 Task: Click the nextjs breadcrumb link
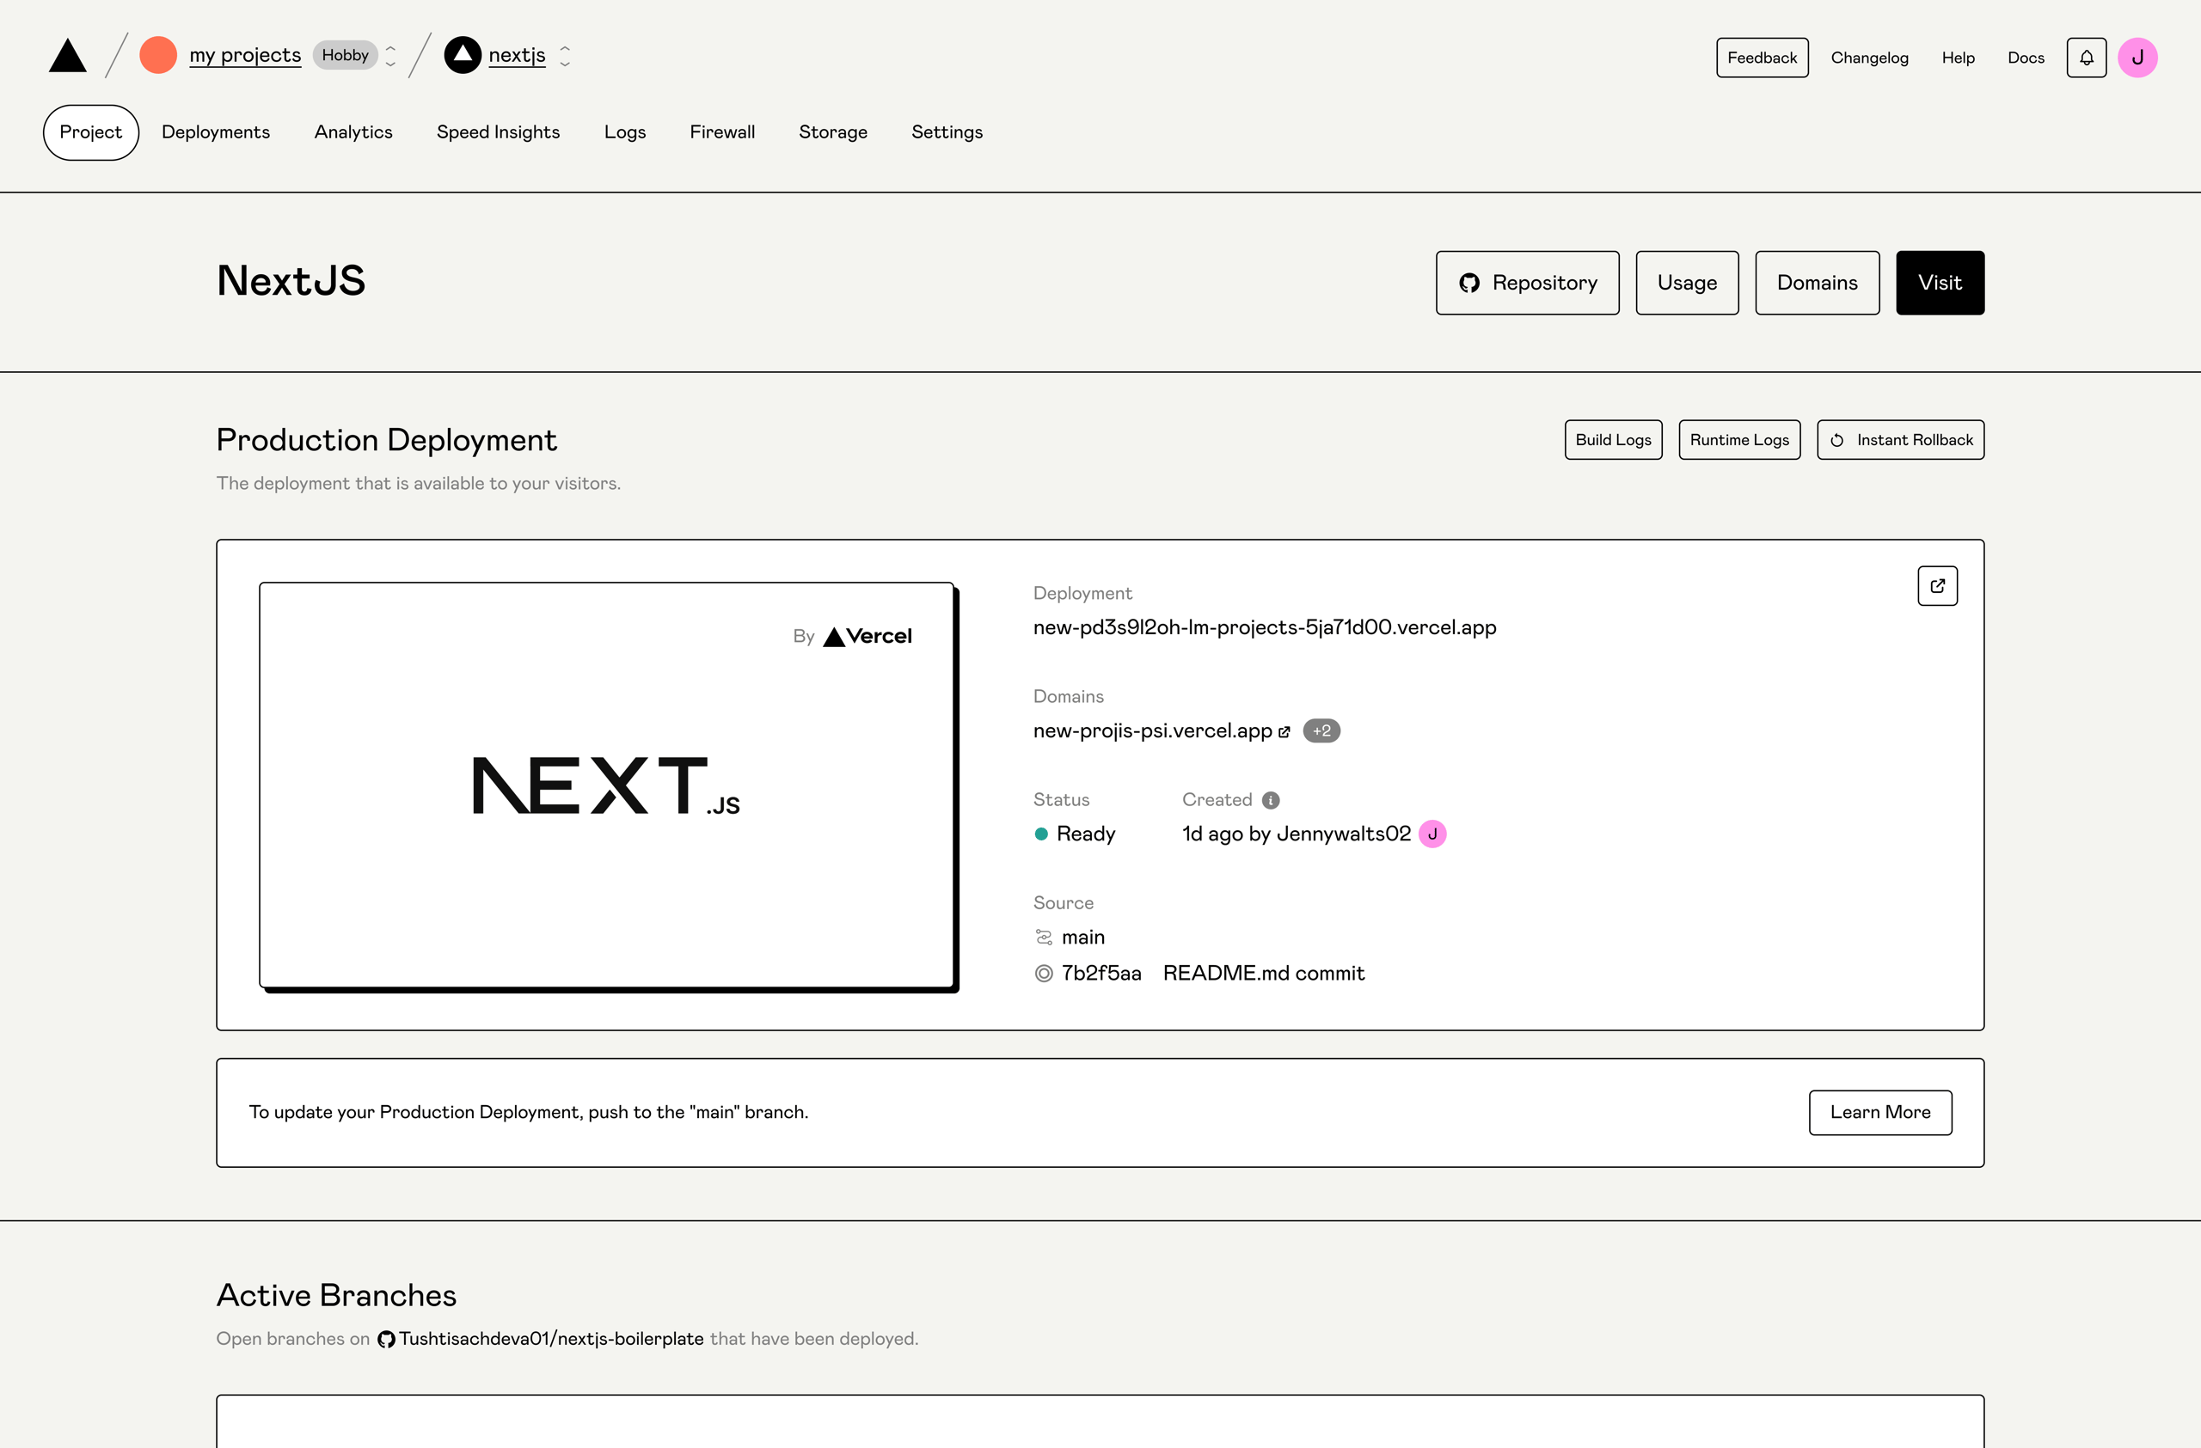517,56
